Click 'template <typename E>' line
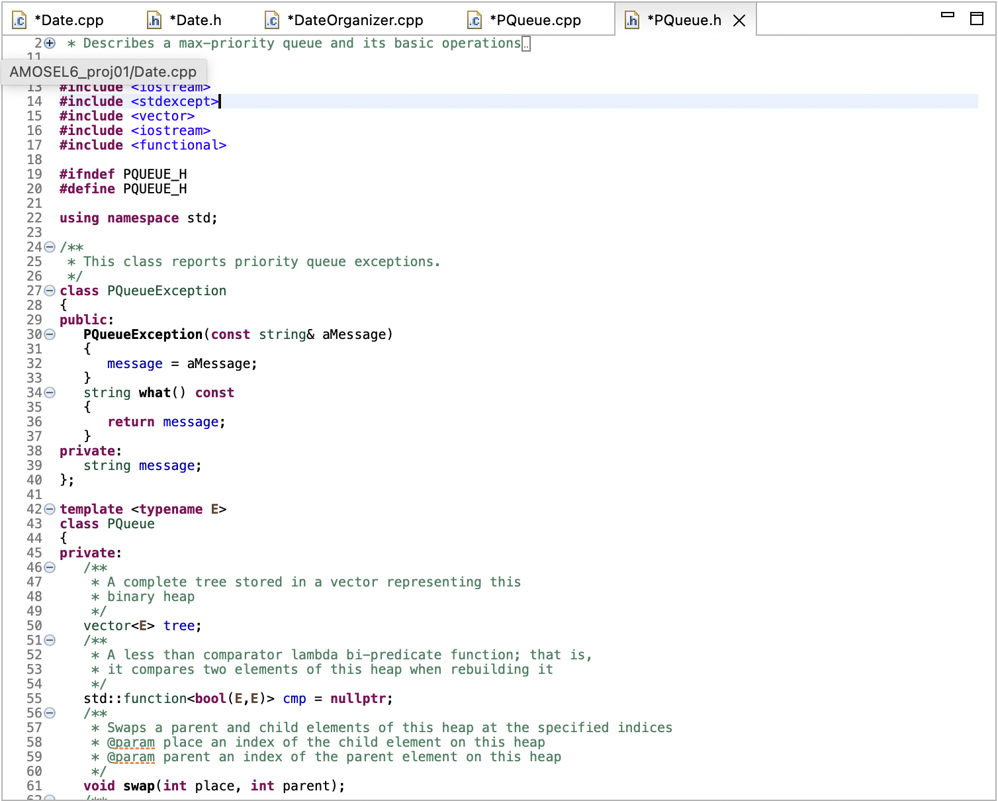The width and height of the screenshot is (998, 801). [x=143, y=509]
